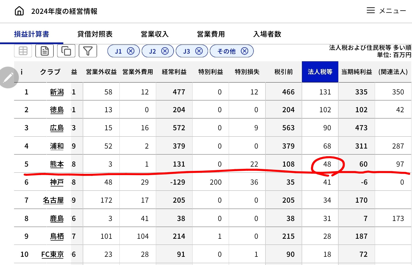Switch to the 営業収入 tab
Image resolution: width=412 pixels, height=265 pixels.
pos(155,34)
